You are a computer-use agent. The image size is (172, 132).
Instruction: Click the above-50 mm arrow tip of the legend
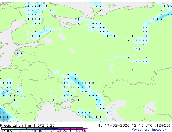86,128
